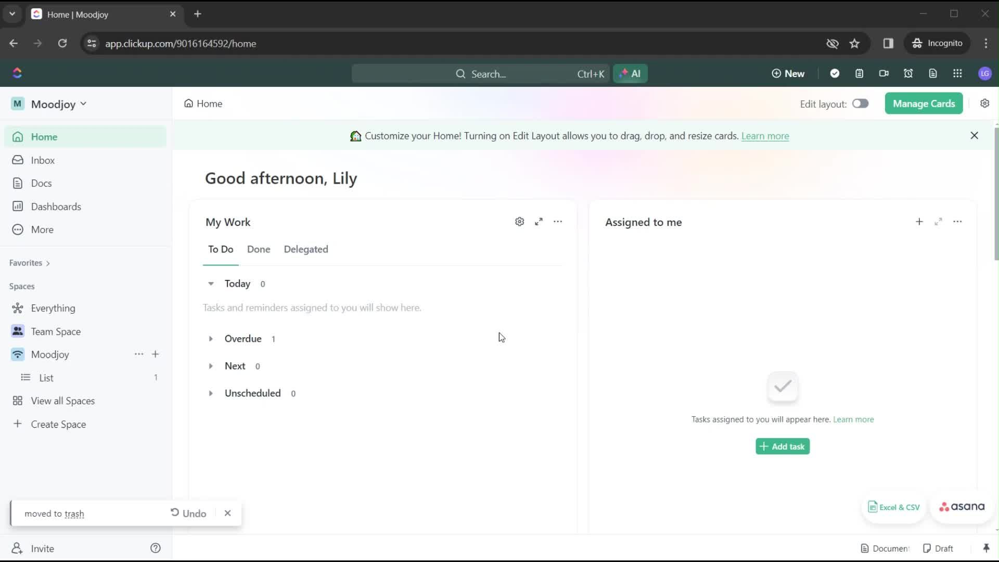
Task: Click the Moodjoy workspace dropdown
Action: [58, 104]
